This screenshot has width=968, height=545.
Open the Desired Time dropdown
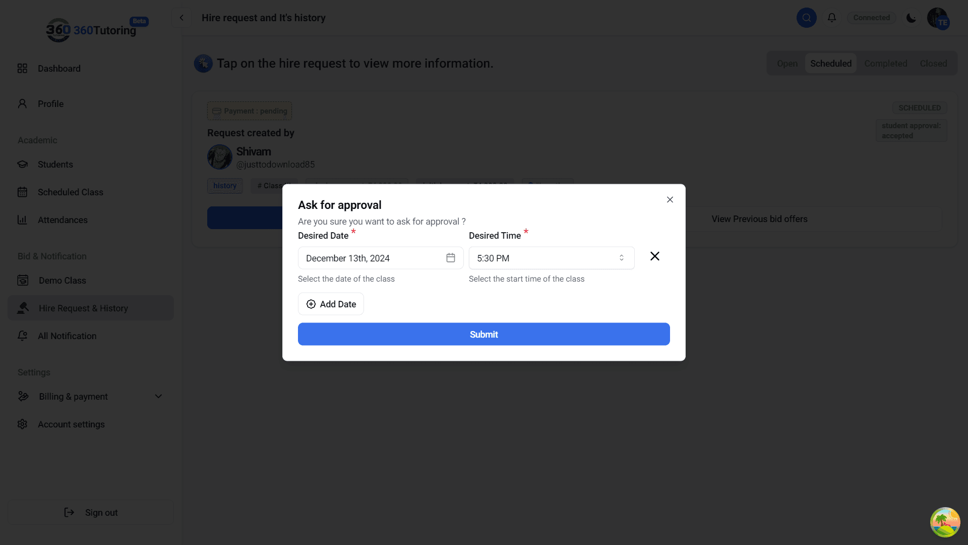coord(552,258)
